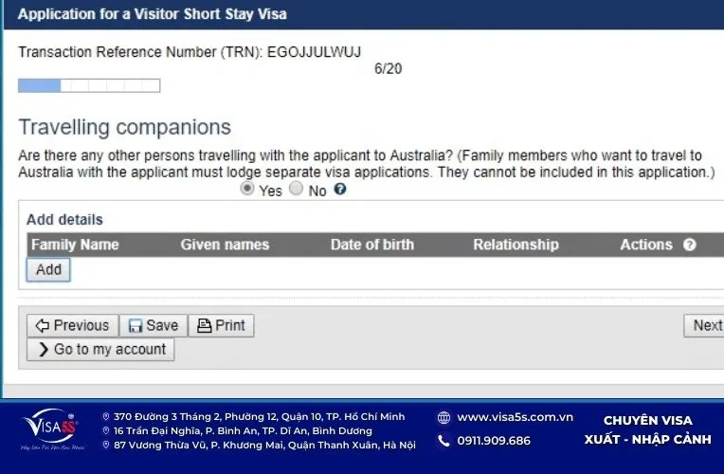
Task: Click the phone icon beside 0911.909.686
Action: [443, 441]
